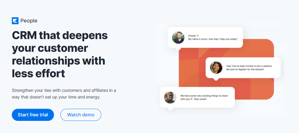Screen dimensions: 299x133
Task: Click the waving hand emoji after Howdy
Action: click(x=197, y=35)
